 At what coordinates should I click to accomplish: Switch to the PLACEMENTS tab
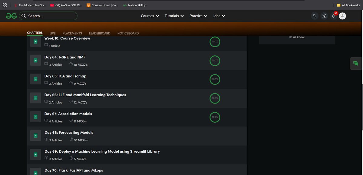pyautogui.click(x=72, y=33)
